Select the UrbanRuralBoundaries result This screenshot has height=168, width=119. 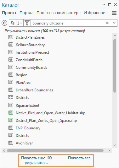(x=34, y=90)
